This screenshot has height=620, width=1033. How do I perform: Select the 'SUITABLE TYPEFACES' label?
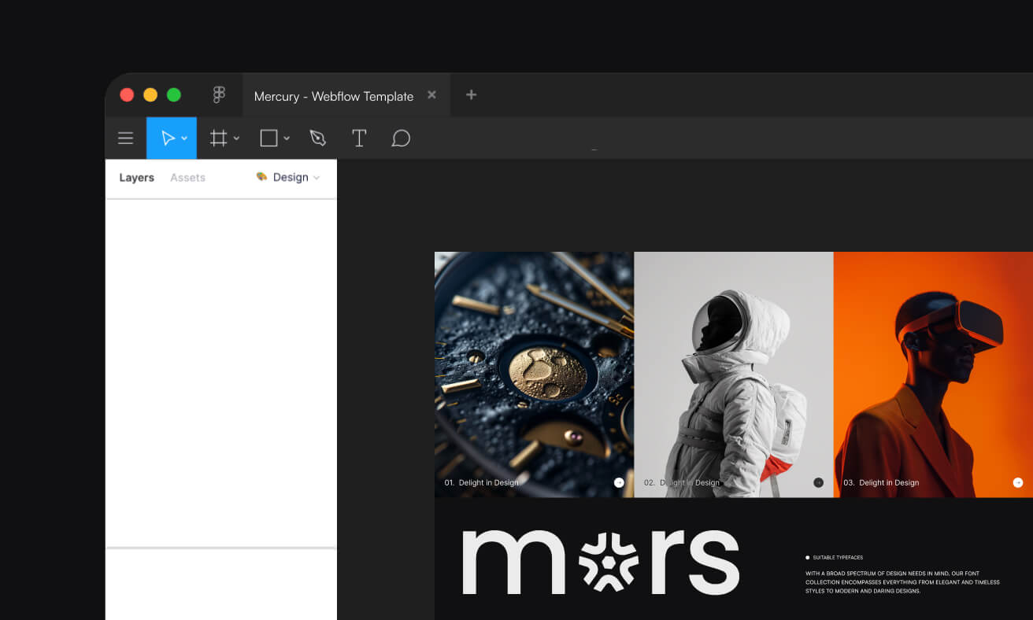838,557
